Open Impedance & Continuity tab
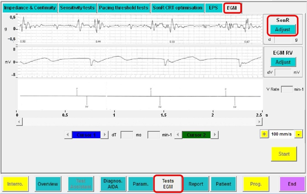The height and width of the screenshot is (194, 307). pos(29,8)
